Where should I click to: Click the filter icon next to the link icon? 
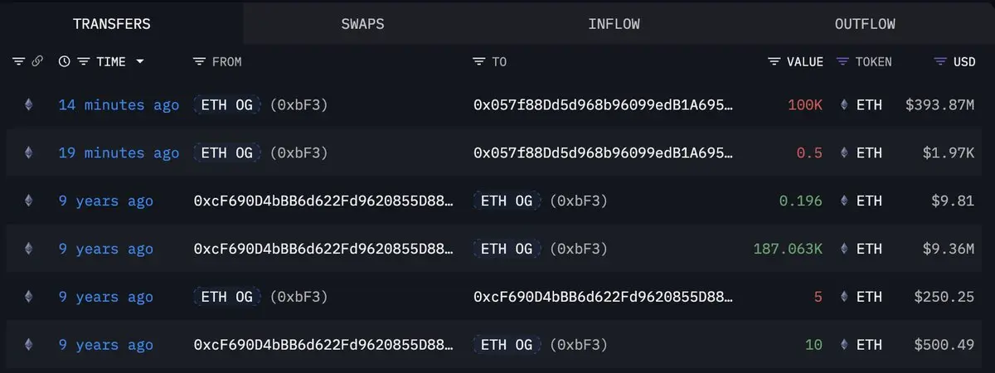click(x=19, y=62)
